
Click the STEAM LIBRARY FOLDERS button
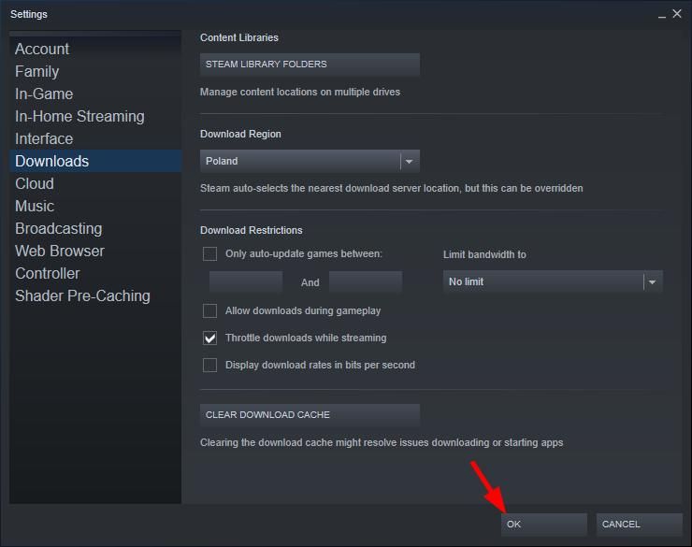click(310, 65)
